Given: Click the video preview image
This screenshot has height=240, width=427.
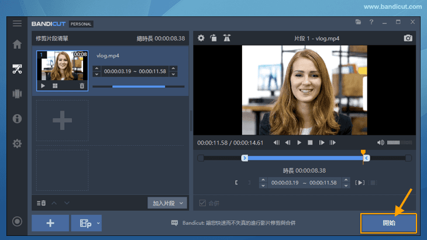Looking at the screenshot, I should pos(304,90).
